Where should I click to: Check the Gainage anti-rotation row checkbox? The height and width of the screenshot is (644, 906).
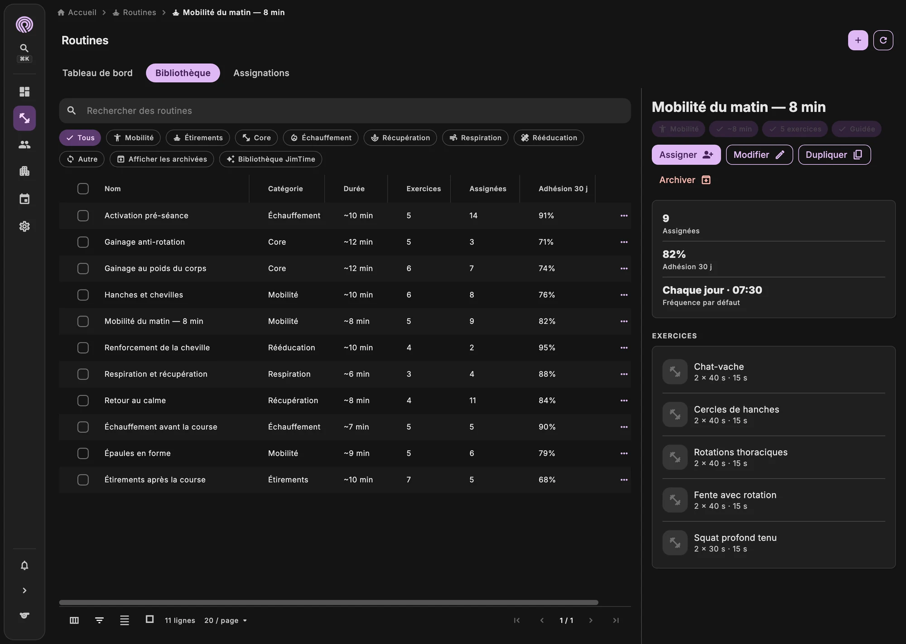83,242
